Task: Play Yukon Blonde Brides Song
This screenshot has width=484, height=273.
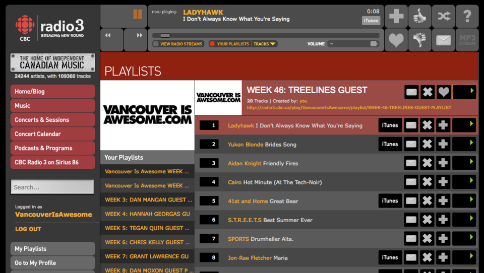Action: (464, 144)
